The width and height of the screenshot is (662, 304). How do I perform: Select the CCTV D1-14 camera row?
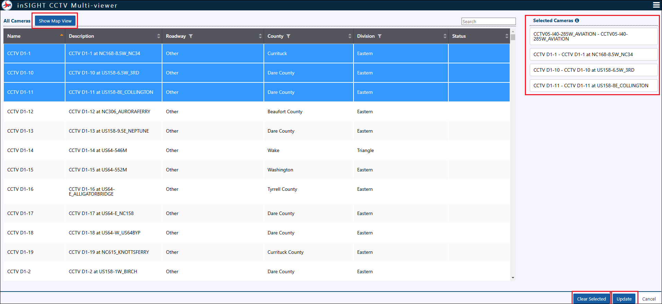(x=257, y=150)
